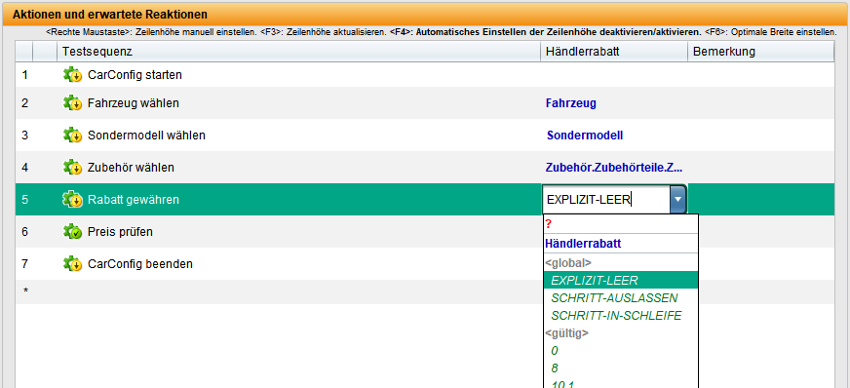Open the blue Fahrzeug link in row 2
The height and width of the screenshot is (388, 850).
click(x=571, y=103)
